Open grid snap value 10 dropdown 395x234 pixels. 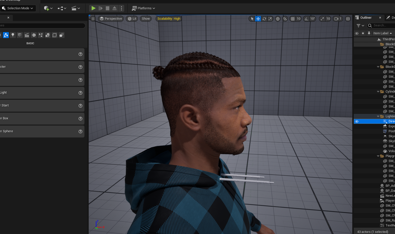pyautogui.click(x=299, y=19)
